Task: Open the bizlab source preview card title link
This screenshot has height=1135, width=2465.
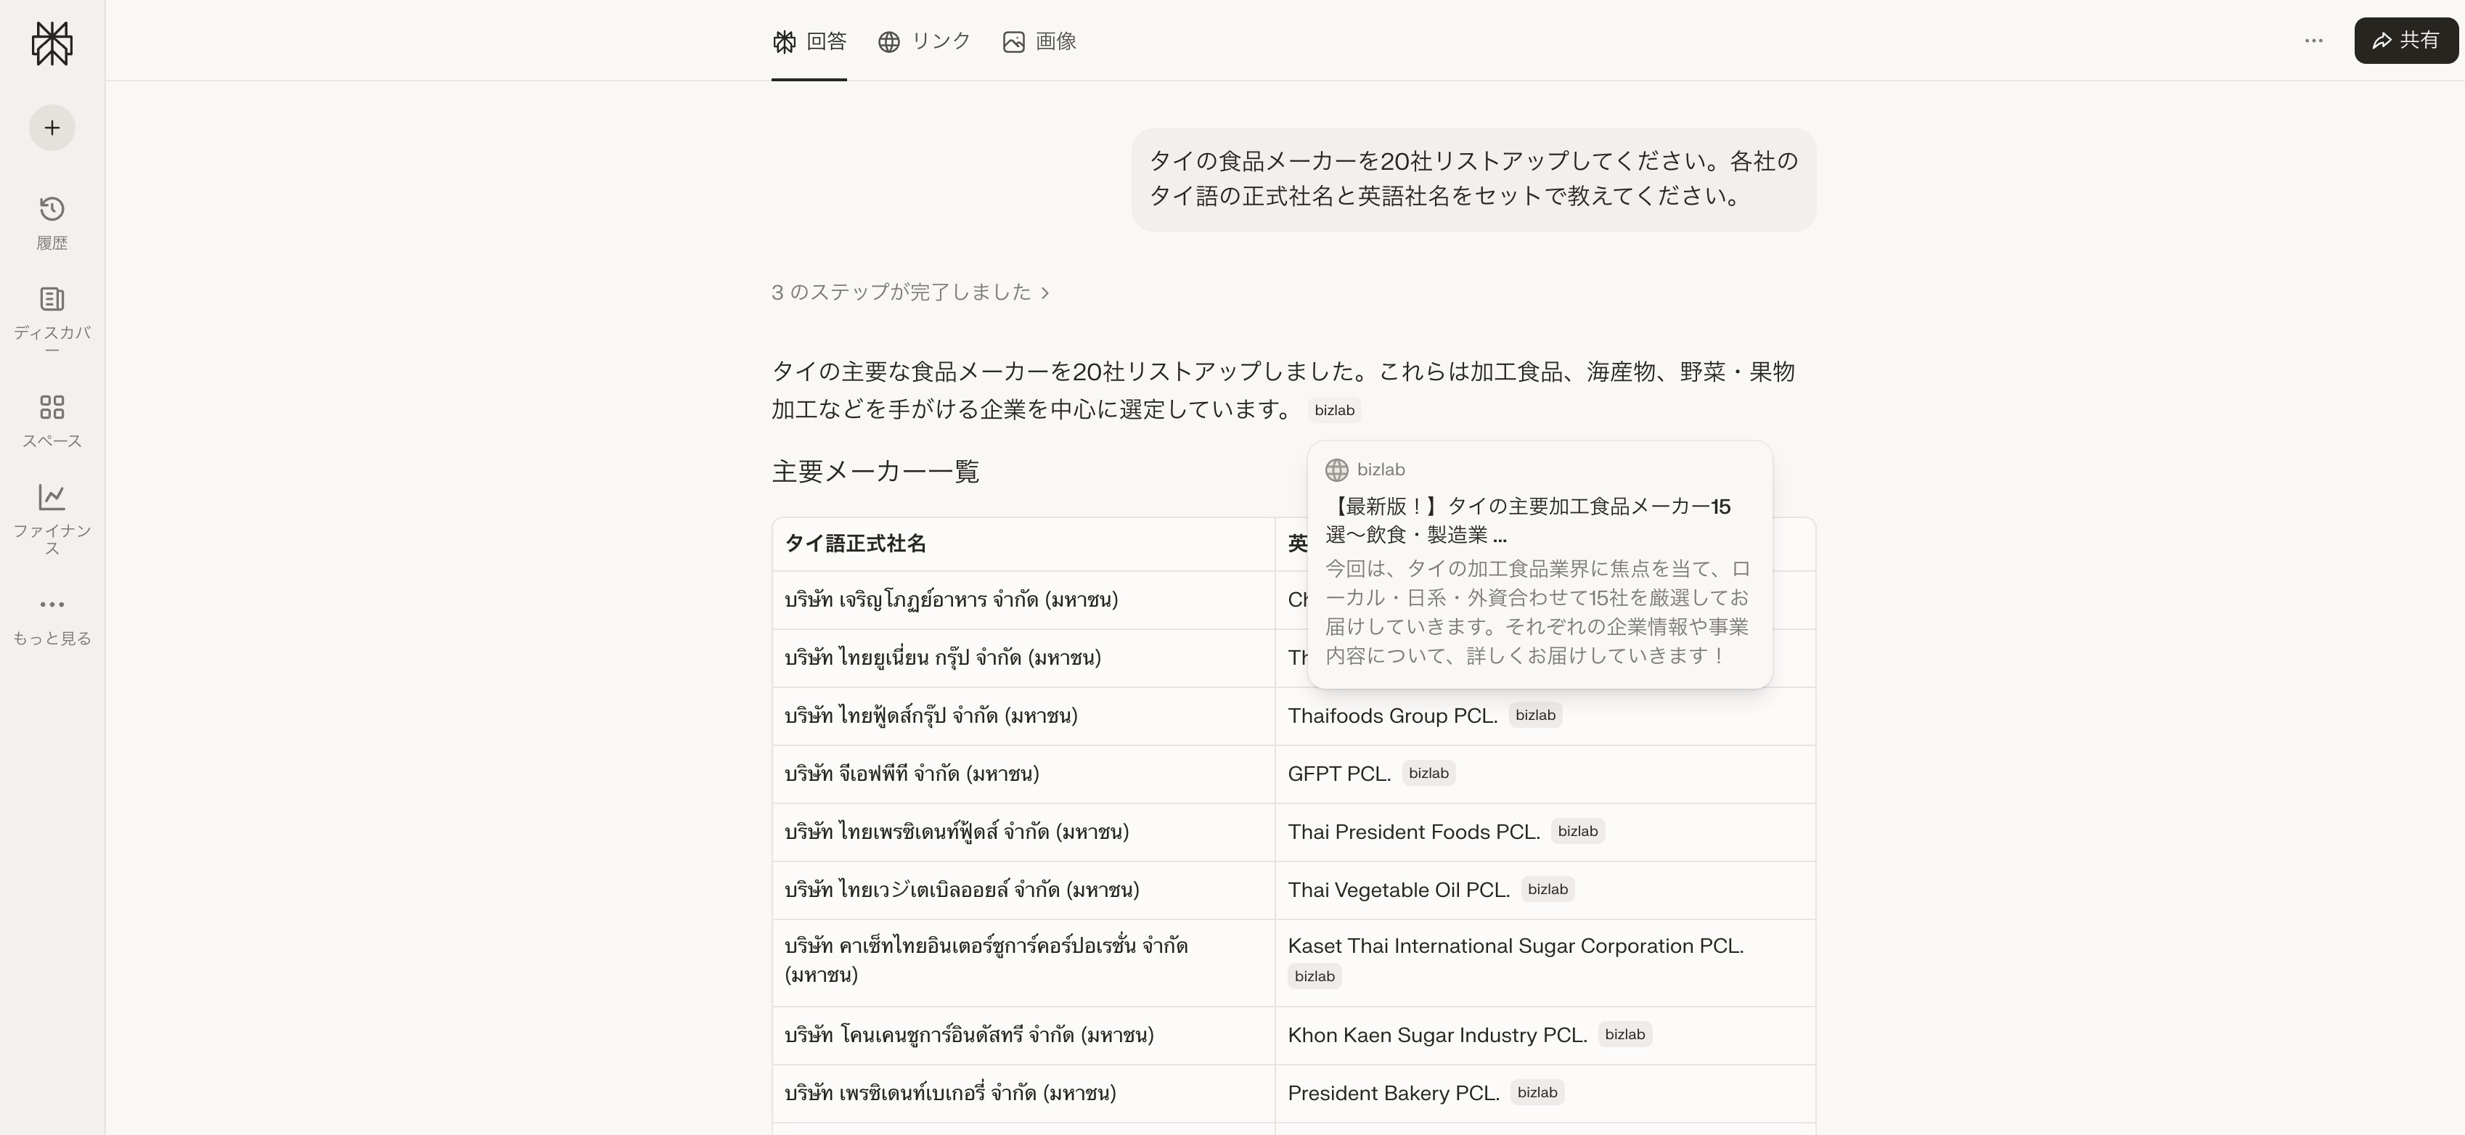Action: [1529, 522]
